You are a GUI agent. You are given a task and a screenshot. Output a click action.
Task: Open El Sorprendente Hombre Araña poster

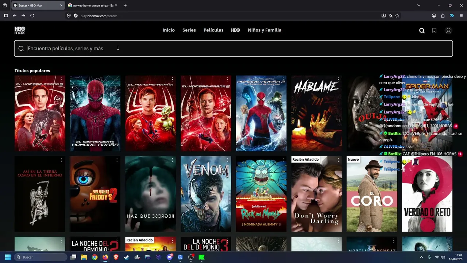(x=95, y=113)
